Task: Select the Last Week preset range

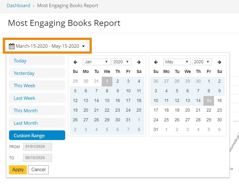Action: pyautogui.click(x=37, y=98)
